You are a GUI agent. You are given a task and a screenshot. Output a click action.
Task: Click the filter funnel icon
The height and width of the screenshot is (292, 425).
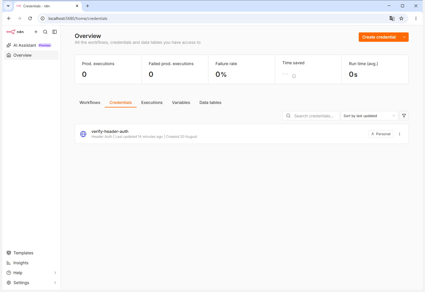pos(404,116)
